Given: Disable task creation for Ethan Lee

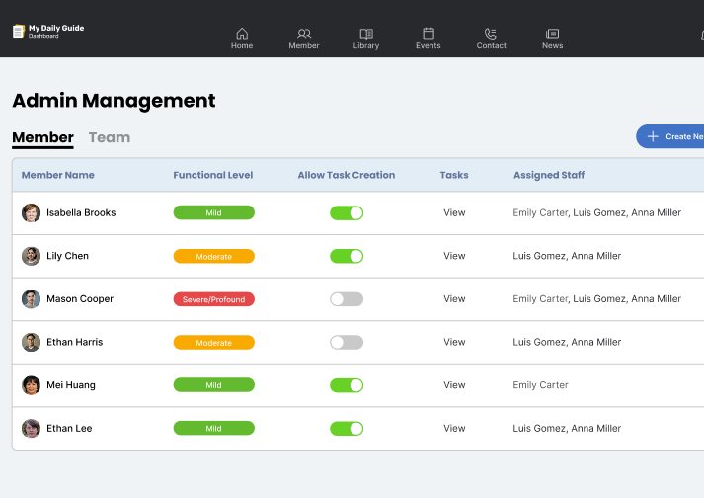Looking at the screenshot, I should coord(347,429).
